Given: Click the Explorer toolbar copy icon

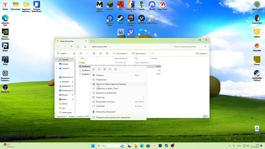Looking at the screenshot, I should tap(81, 53).
